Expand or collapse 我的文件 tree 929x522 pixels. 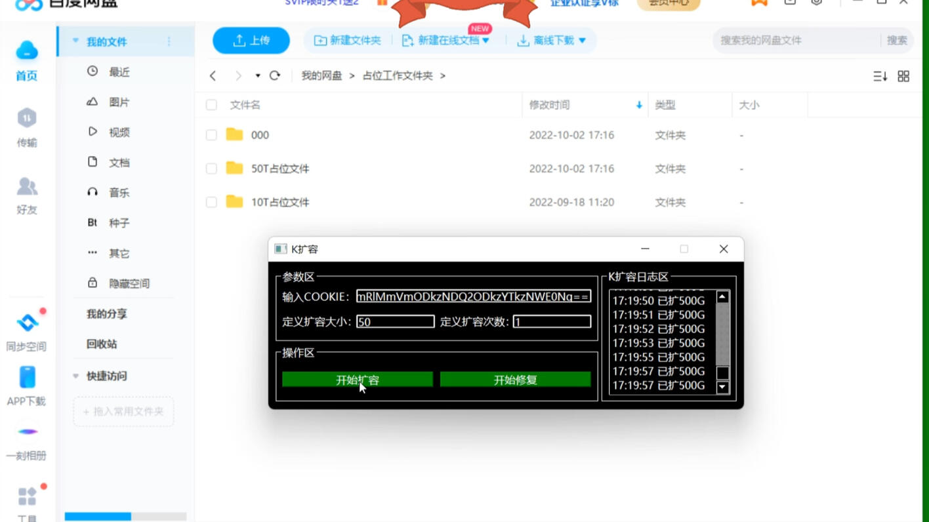[x=75, y=41]
